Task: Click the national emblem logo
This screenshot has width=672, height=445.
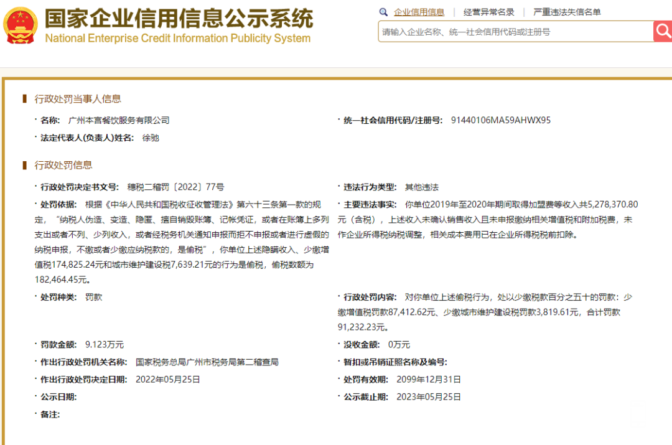Action: coord(20,26)
